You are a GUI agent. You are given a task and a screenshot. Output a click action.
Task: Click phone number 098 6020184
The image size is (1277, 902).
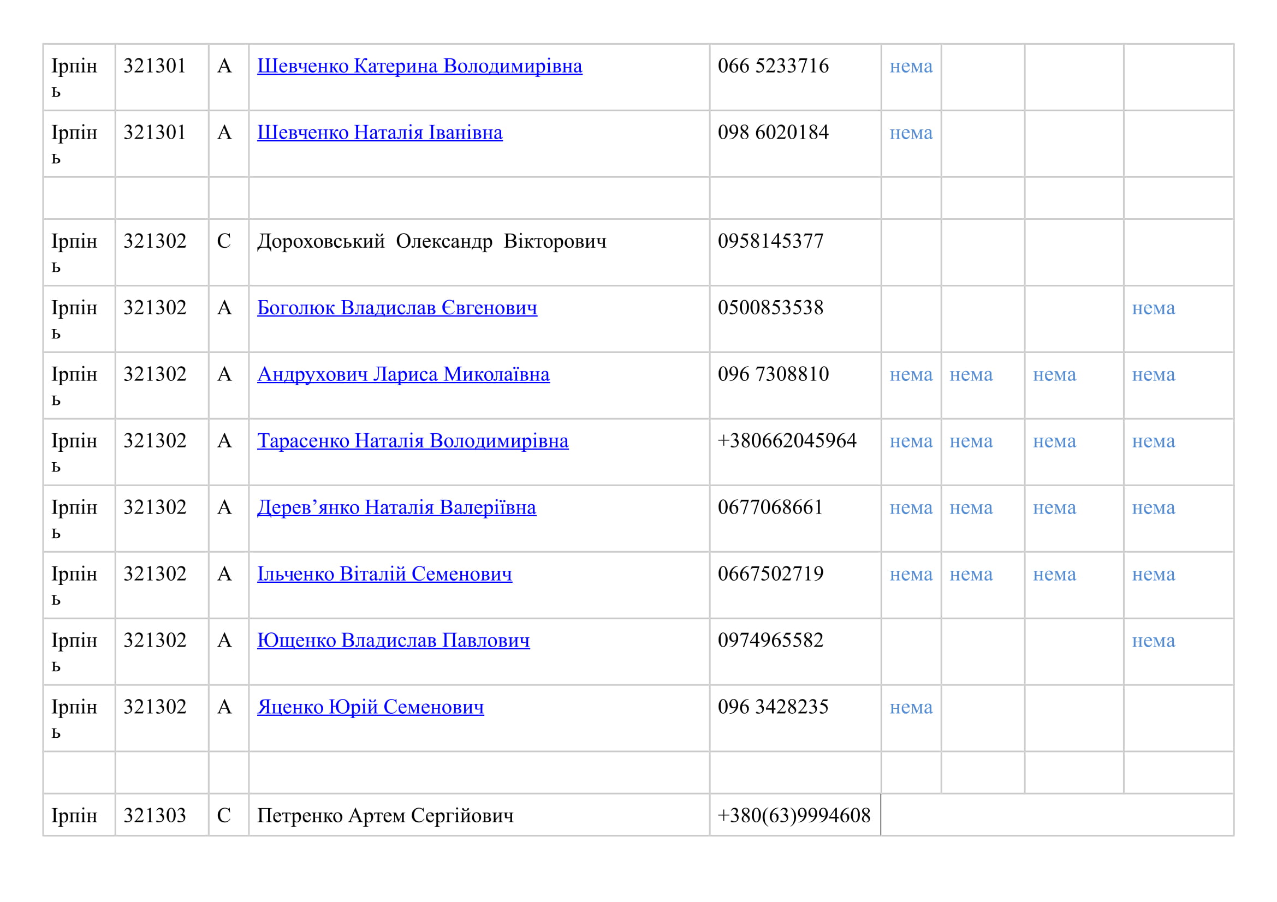pos(773,133)
